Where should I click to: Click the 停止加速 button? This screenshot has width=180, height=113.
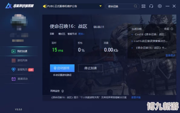coord(91,68)
